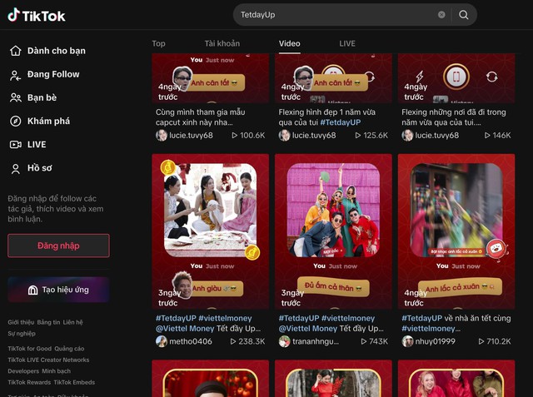533x397 pixels.
Task: Click lucie.tuvy68 avatar under 100.6K video
Action: pos(161,136)
